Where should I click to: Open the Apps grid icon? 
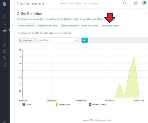coord(5,65)
